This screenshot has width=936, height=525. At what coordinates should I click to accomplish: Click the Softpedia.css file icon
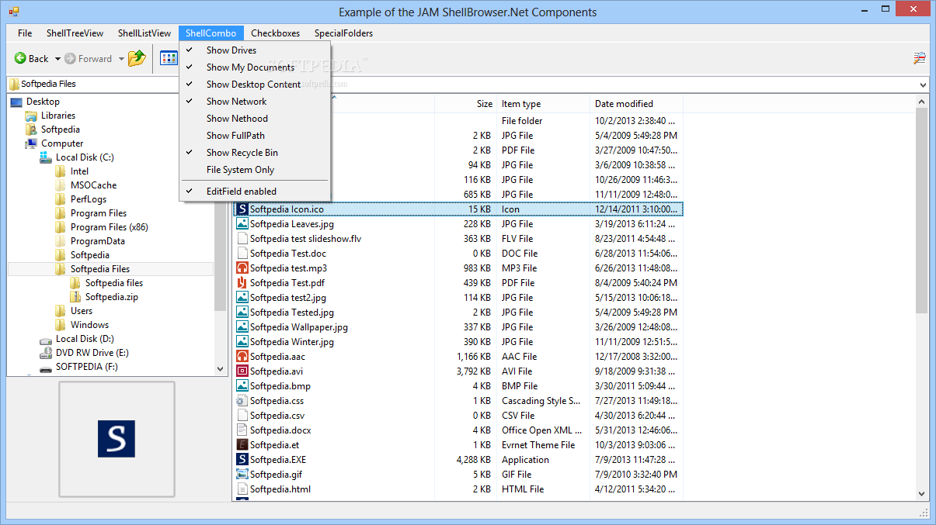(242, 400)
